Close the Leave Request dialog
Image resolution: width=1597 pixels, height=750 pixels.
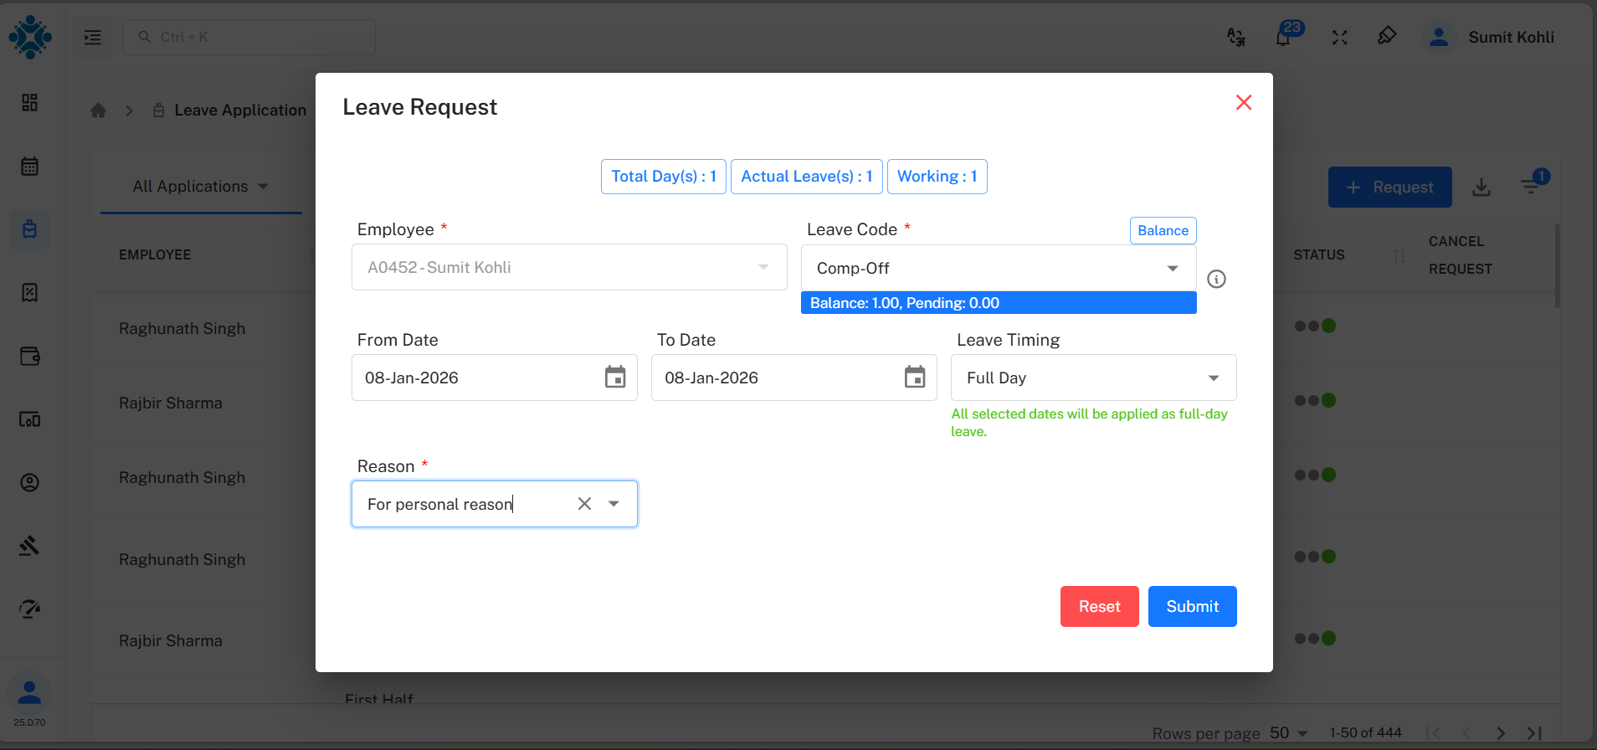(x=1244, y=102)
